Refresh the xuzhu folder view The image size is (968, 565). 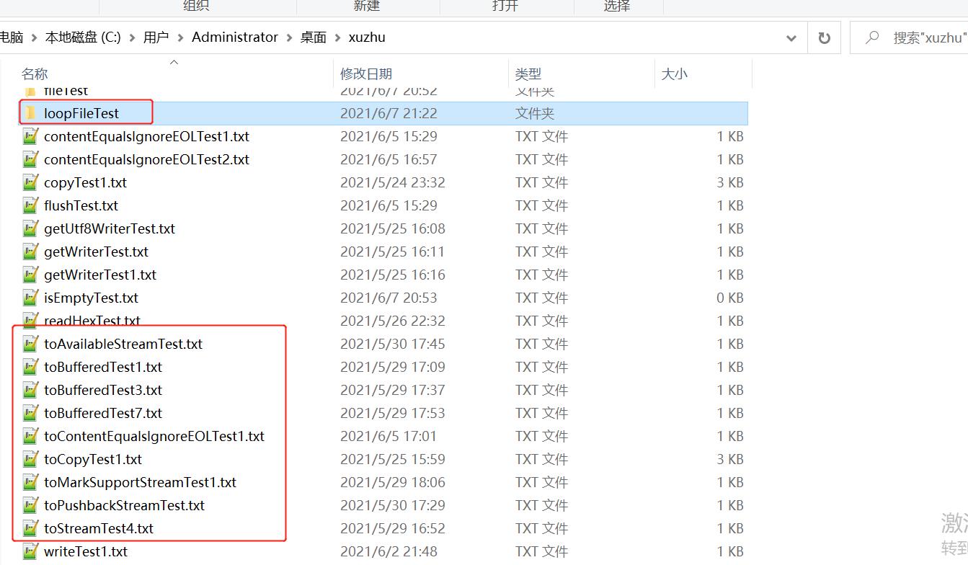click(x=825, y=37)
